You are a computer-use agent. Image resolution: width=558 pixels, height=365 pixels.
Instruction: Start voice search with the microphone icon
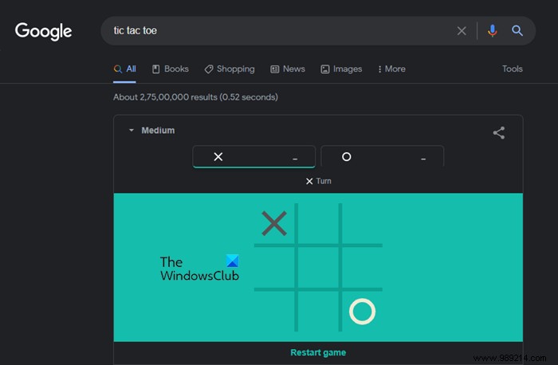(492, 31)
